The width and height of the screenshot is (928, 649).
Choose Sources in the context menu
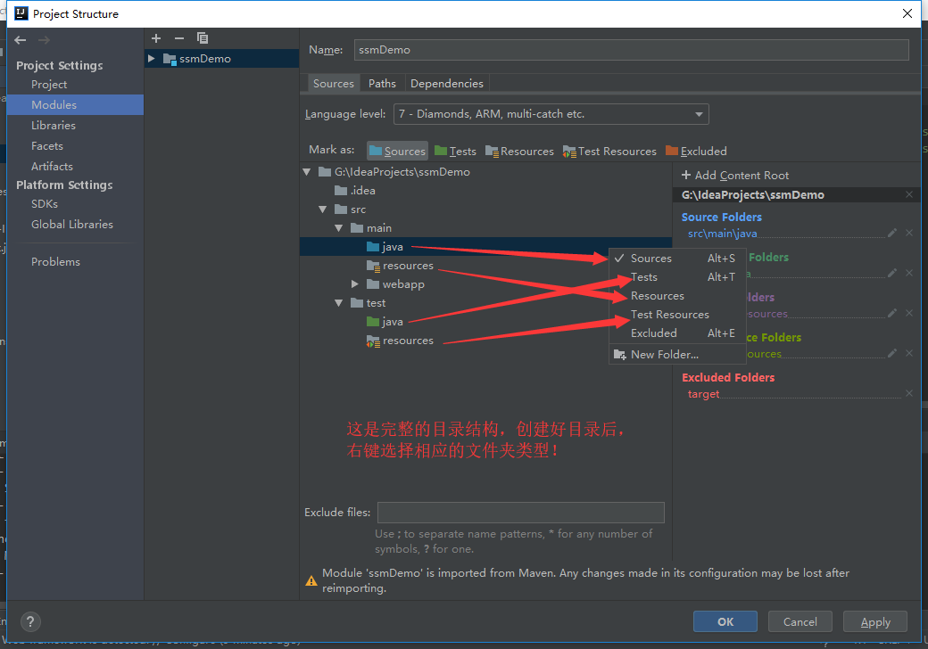(x=677, y=259)
